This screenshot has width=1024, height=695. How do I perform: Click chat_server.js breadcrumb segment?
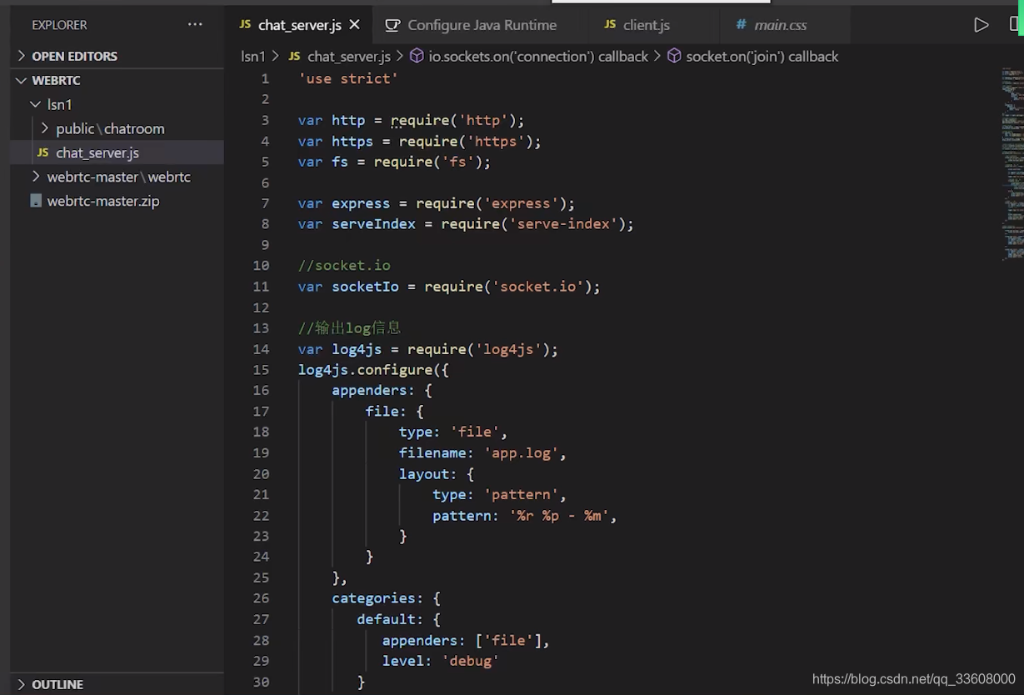click(348, 56)
